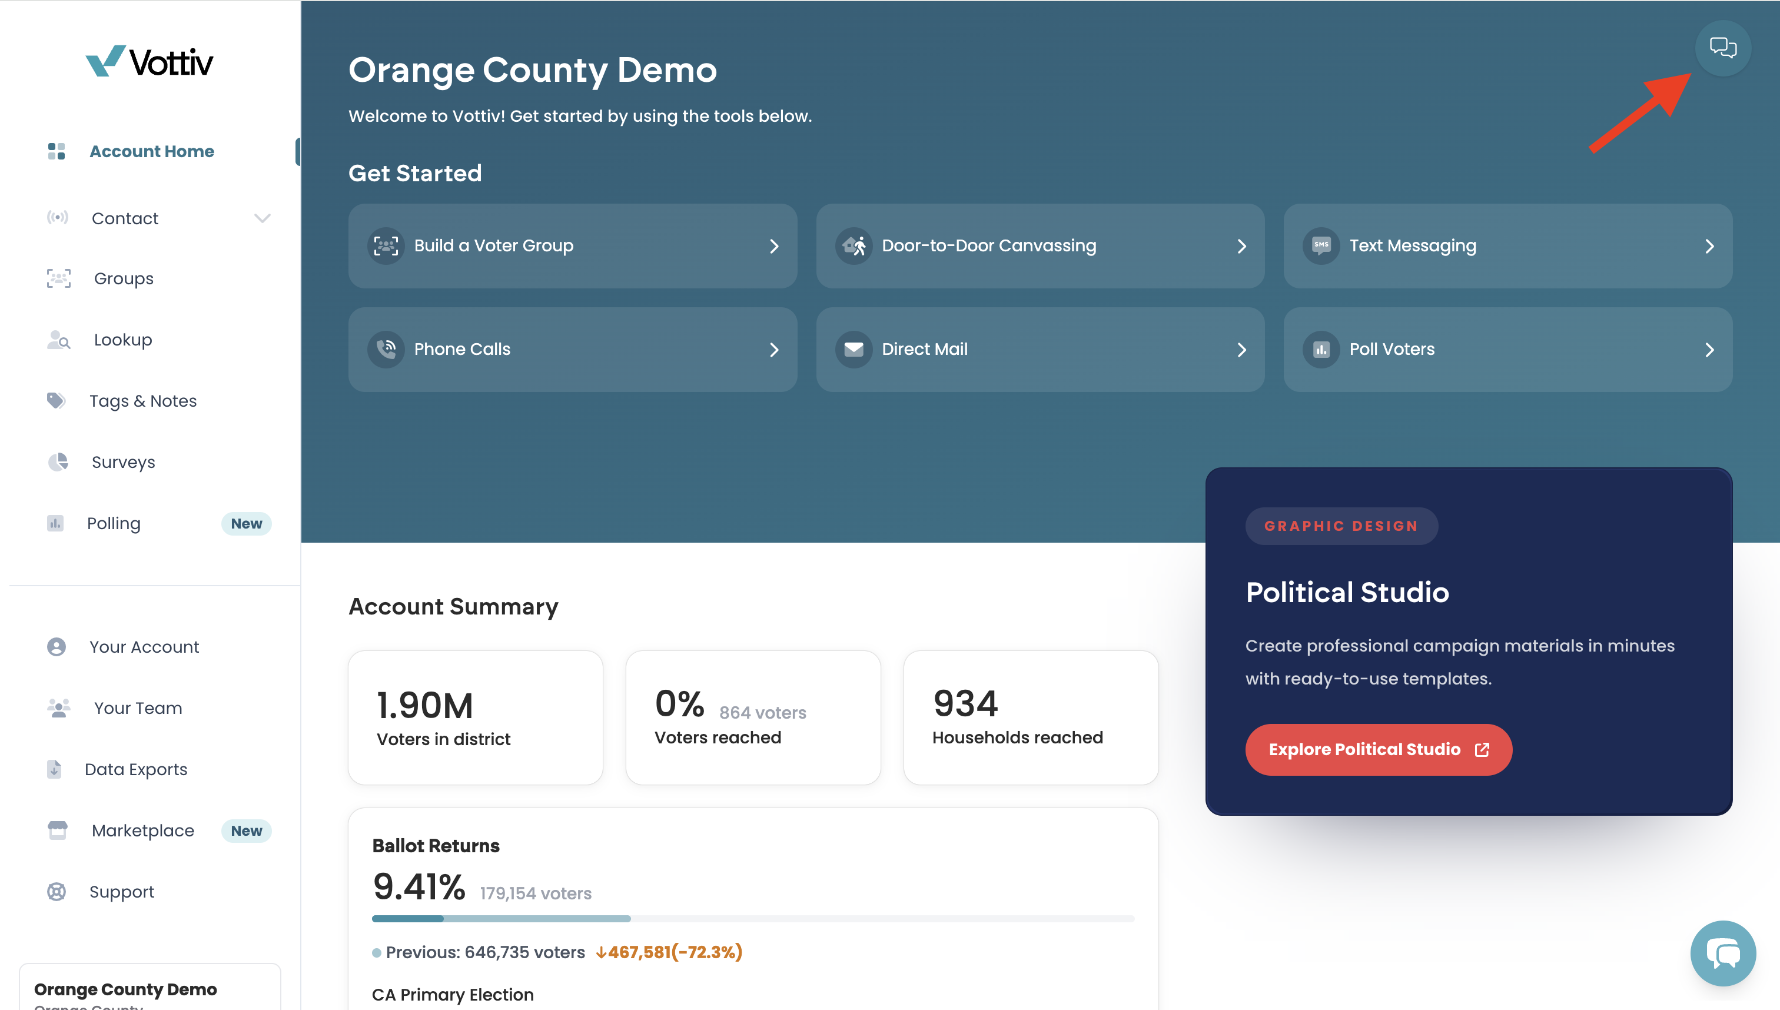Image resolution: width=1780 pixels, height=1010 pixels.
Task: Click Explore Political Studio button
Action: click(1379, 750)
